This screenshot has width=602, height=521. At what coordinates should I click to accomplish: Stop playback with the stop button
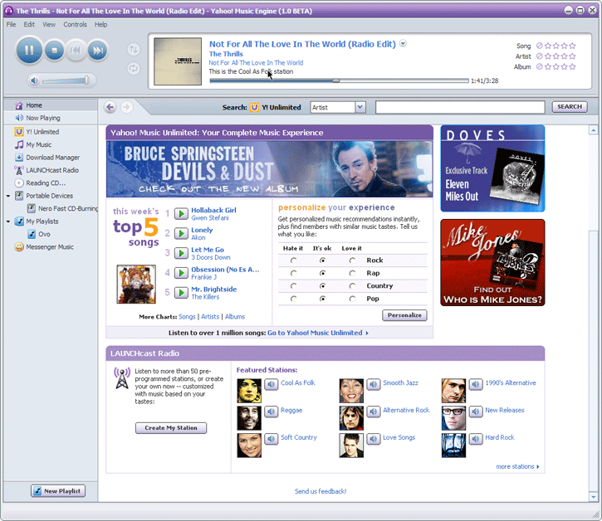(55, 51)
